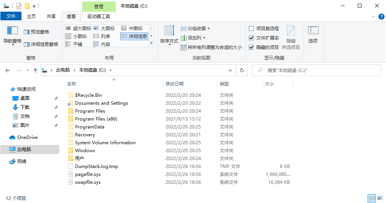Select OneDrive in the navigation pane
This screenshot has width=386, height=203.
(x=24, y=137)
